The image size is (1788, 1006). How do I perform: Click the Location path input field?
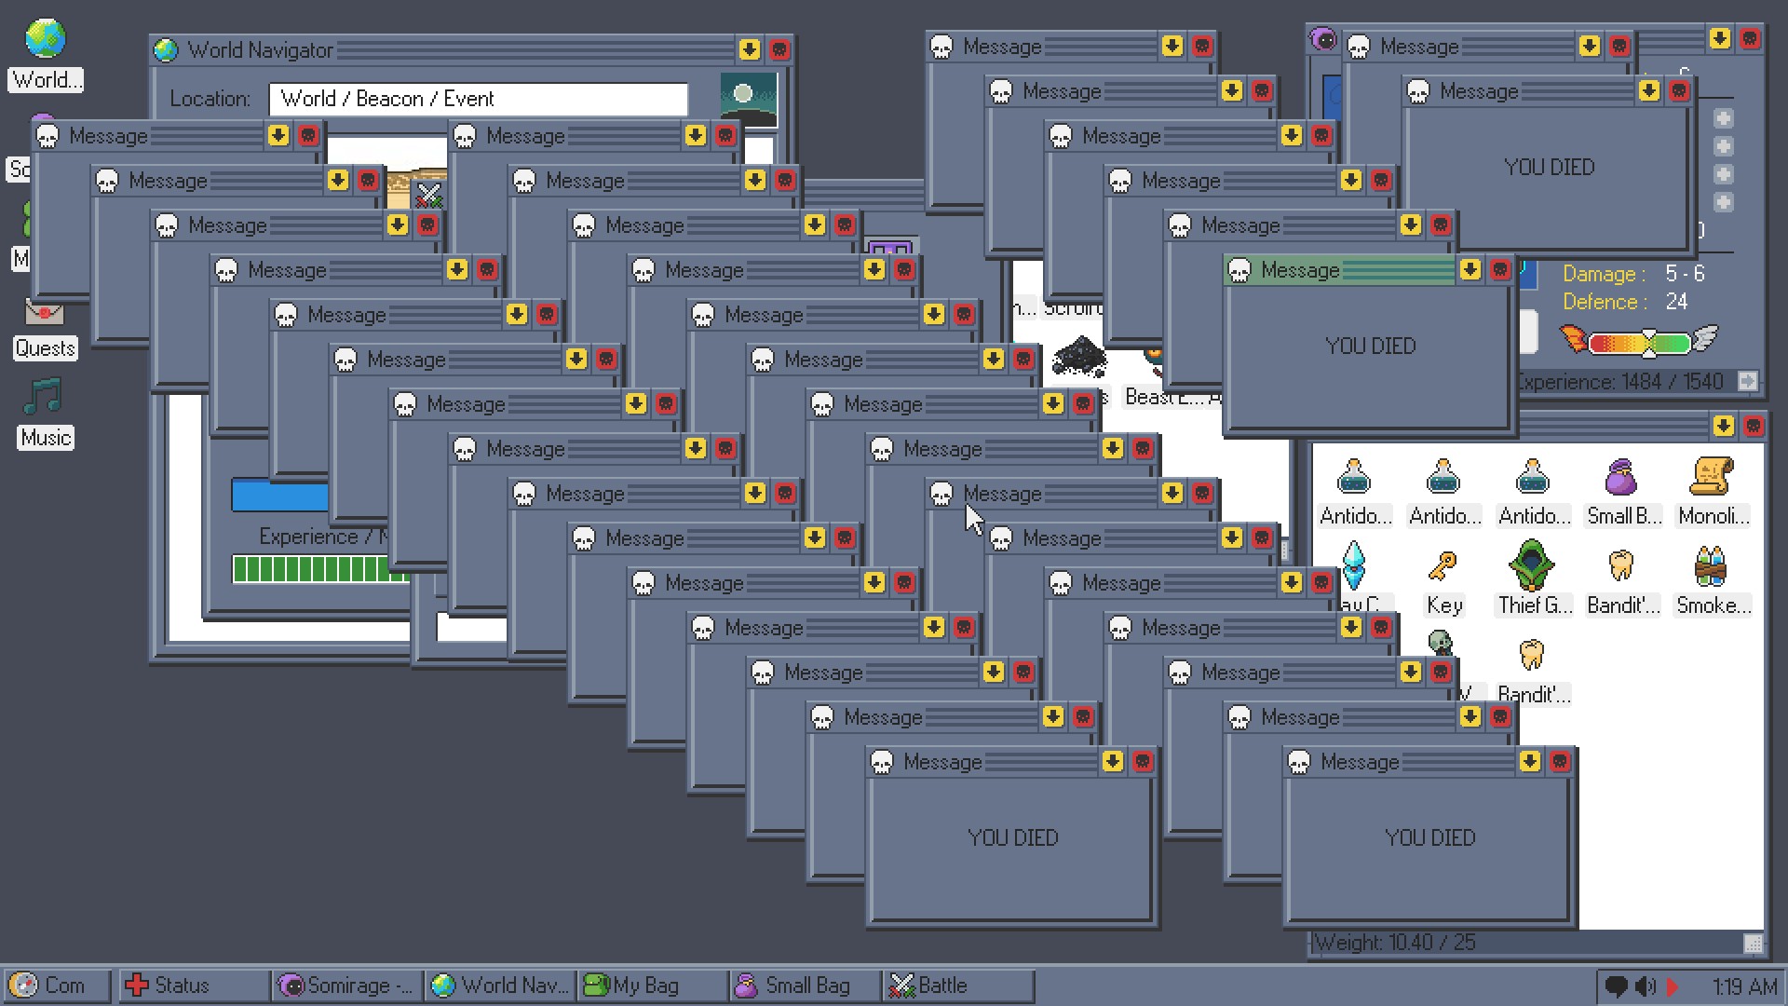click(478, 99)
